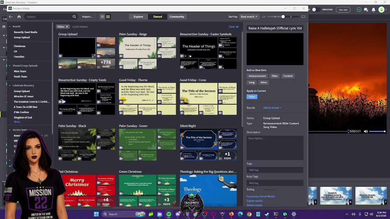Open Windows Start menu

[96, 214]
